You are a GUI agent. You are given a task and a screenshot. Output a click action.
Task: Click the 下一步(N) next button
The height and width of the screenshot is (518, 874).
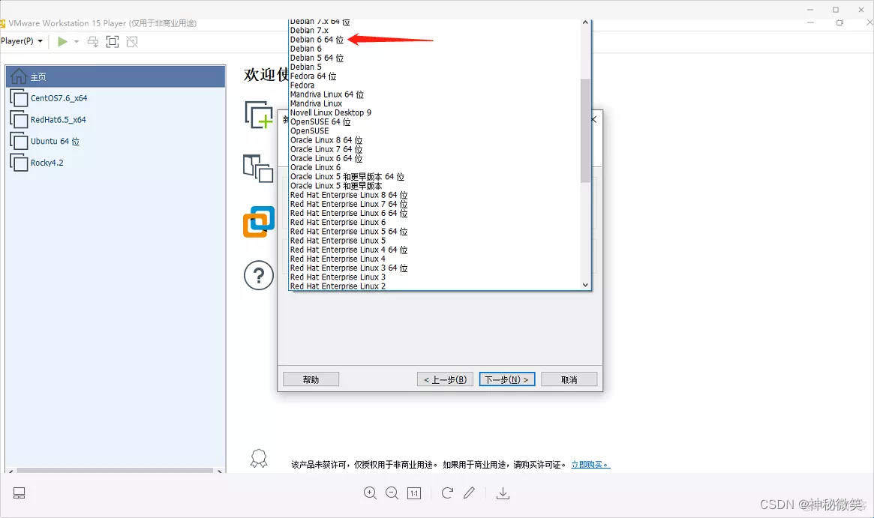click(506, 379)
